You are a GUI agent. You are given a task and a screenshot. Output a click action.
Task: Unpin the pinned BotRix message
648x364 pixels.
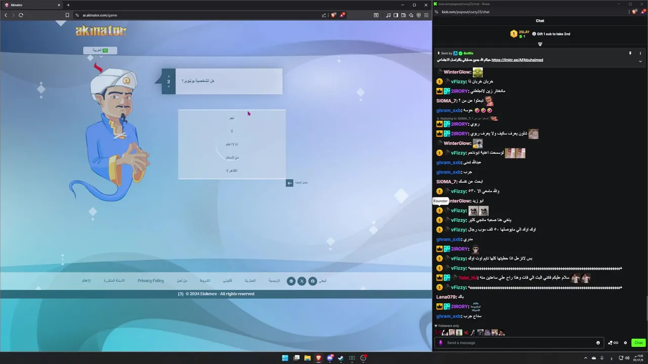pyautogui.click(x=630, y=53)
